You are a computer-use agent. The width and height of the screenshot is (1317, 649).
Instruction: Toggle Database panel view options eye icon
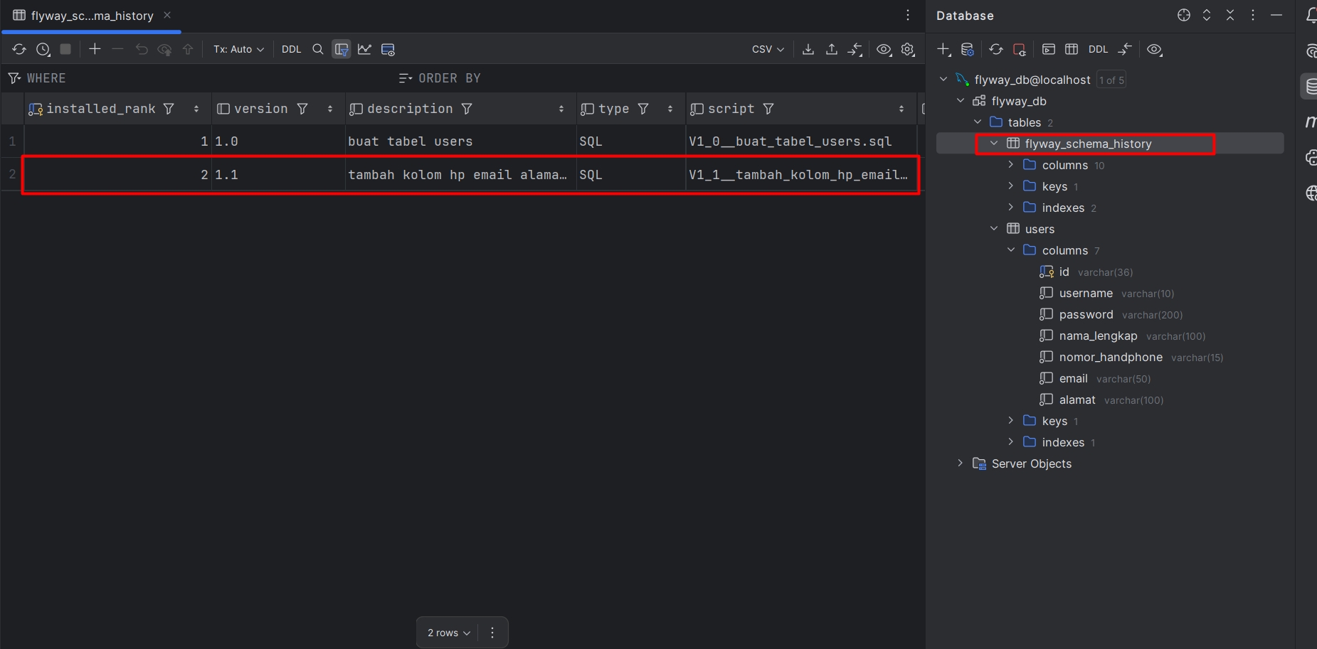coord(1154,49)
